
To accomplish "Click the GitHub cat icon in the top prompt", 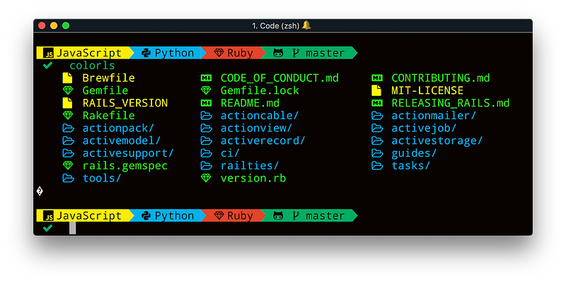I will (x=278, y=53).
